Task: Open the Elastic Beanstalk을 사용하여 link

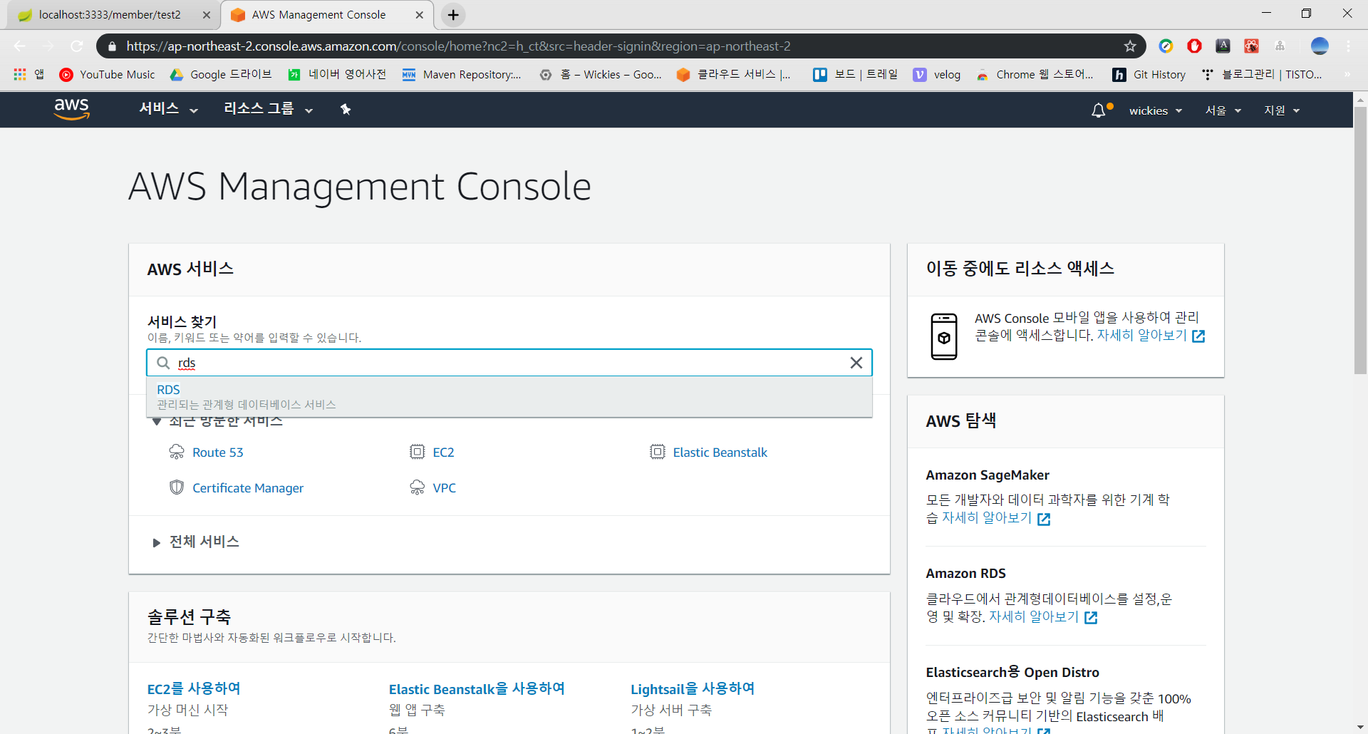Action: pyautogui.click(x=477, y=688)
